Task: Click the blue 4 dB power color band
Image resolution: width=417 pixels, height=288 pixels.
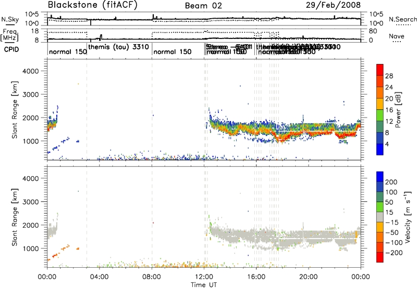Action: coord(380,149)
